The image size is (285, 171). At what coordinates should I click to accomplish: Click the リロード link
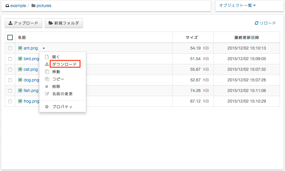(265, 23)
